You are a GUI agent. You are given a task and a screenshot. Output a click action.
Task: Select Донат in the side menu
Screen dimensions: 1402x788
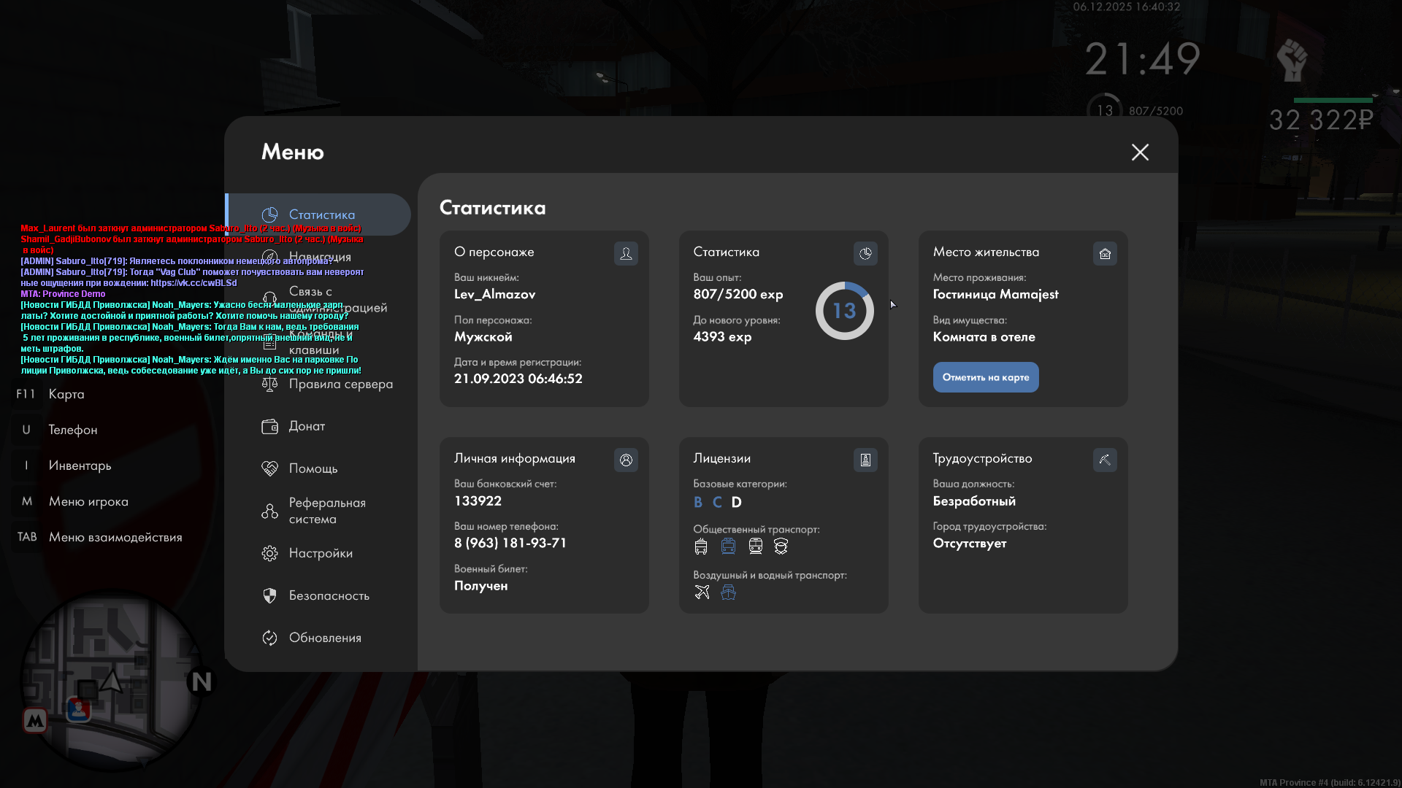coord(306,426)
